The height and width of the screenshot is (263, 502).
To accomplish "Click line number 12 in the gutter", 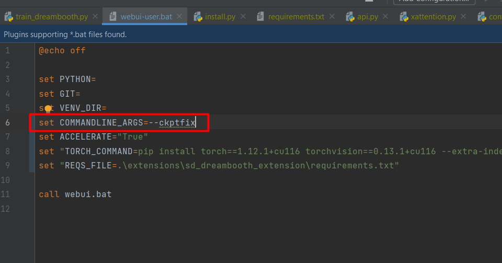I will pos(5,209).
